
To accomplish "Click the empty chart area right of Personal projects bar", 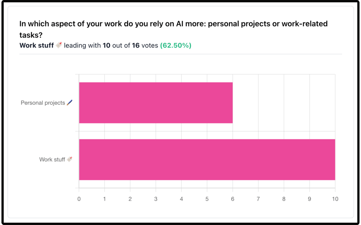I will [x=284, y=103].
